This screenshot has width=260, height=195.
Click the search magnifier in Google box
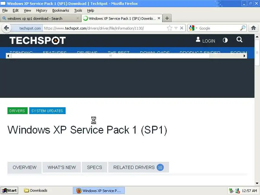click(x=242, y=28)
